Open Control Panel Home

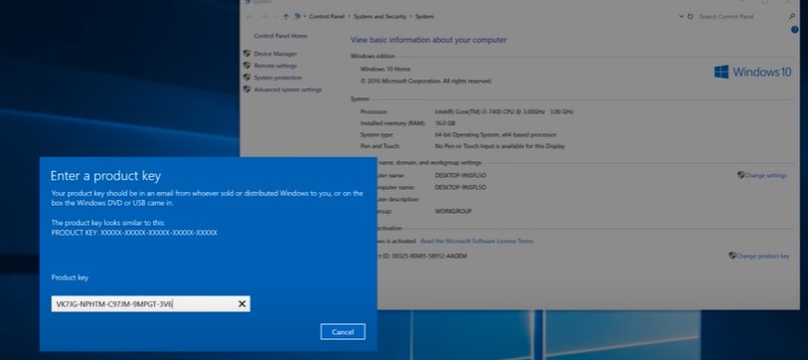click(x=280, y=36)
